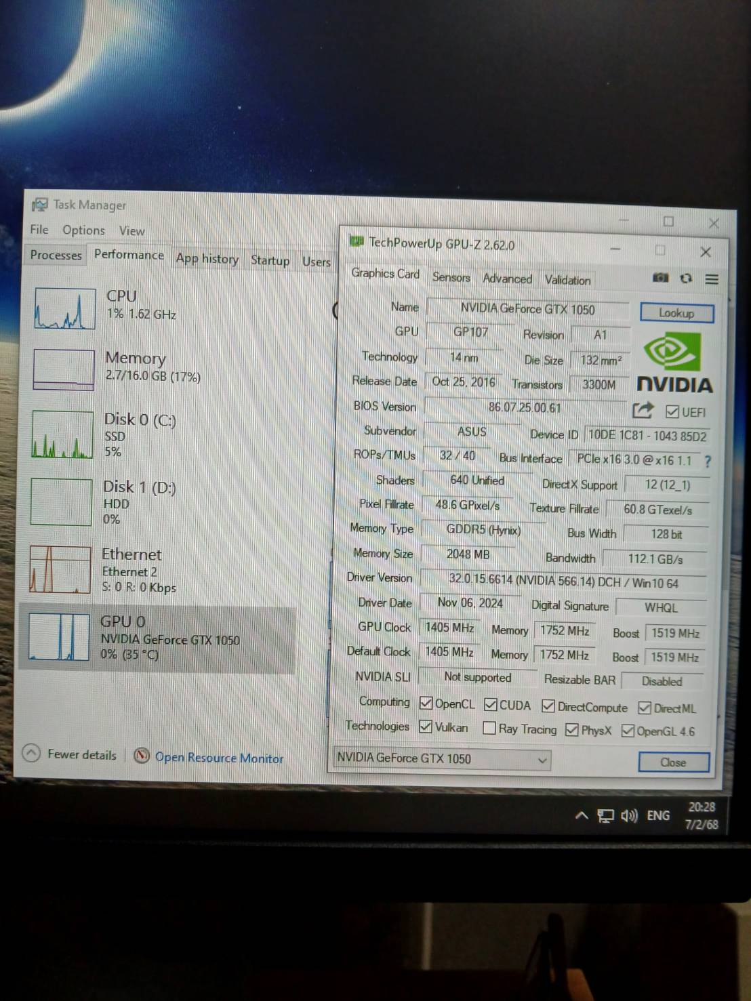Image resolution: width=751 pixels, height=1001 pixels.
Task: Click the ENG language indicator
Action: point(658,816)
